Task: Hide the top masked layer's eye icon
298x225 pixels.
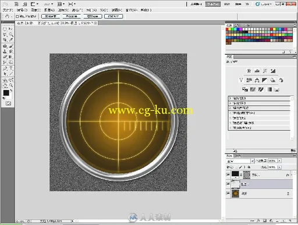Action: click(x=228, y=174)
